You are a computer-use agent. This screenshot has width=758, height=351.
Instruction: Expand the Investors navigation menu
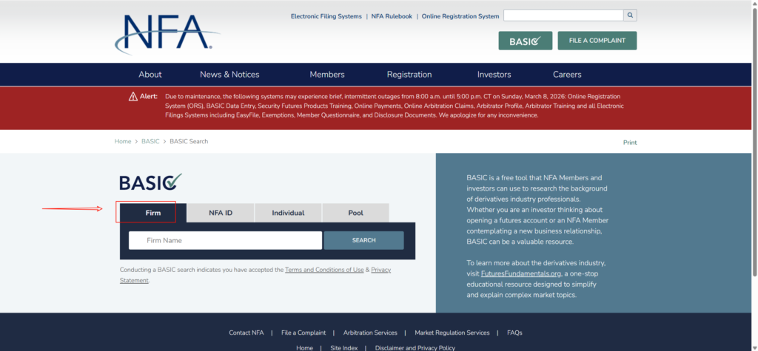[494, 75]
